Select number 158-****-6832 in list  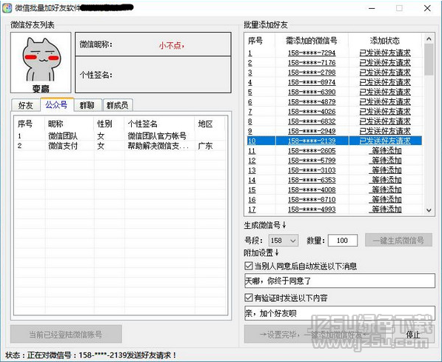(312, 121)
